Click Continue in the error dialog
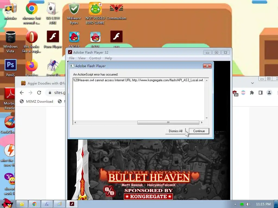This screenshot has height=208, width=278. 199,131
